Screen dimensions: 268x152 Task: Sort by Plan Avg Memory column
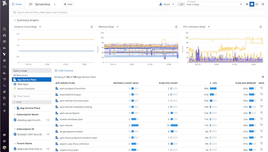[x=246, y=83]
